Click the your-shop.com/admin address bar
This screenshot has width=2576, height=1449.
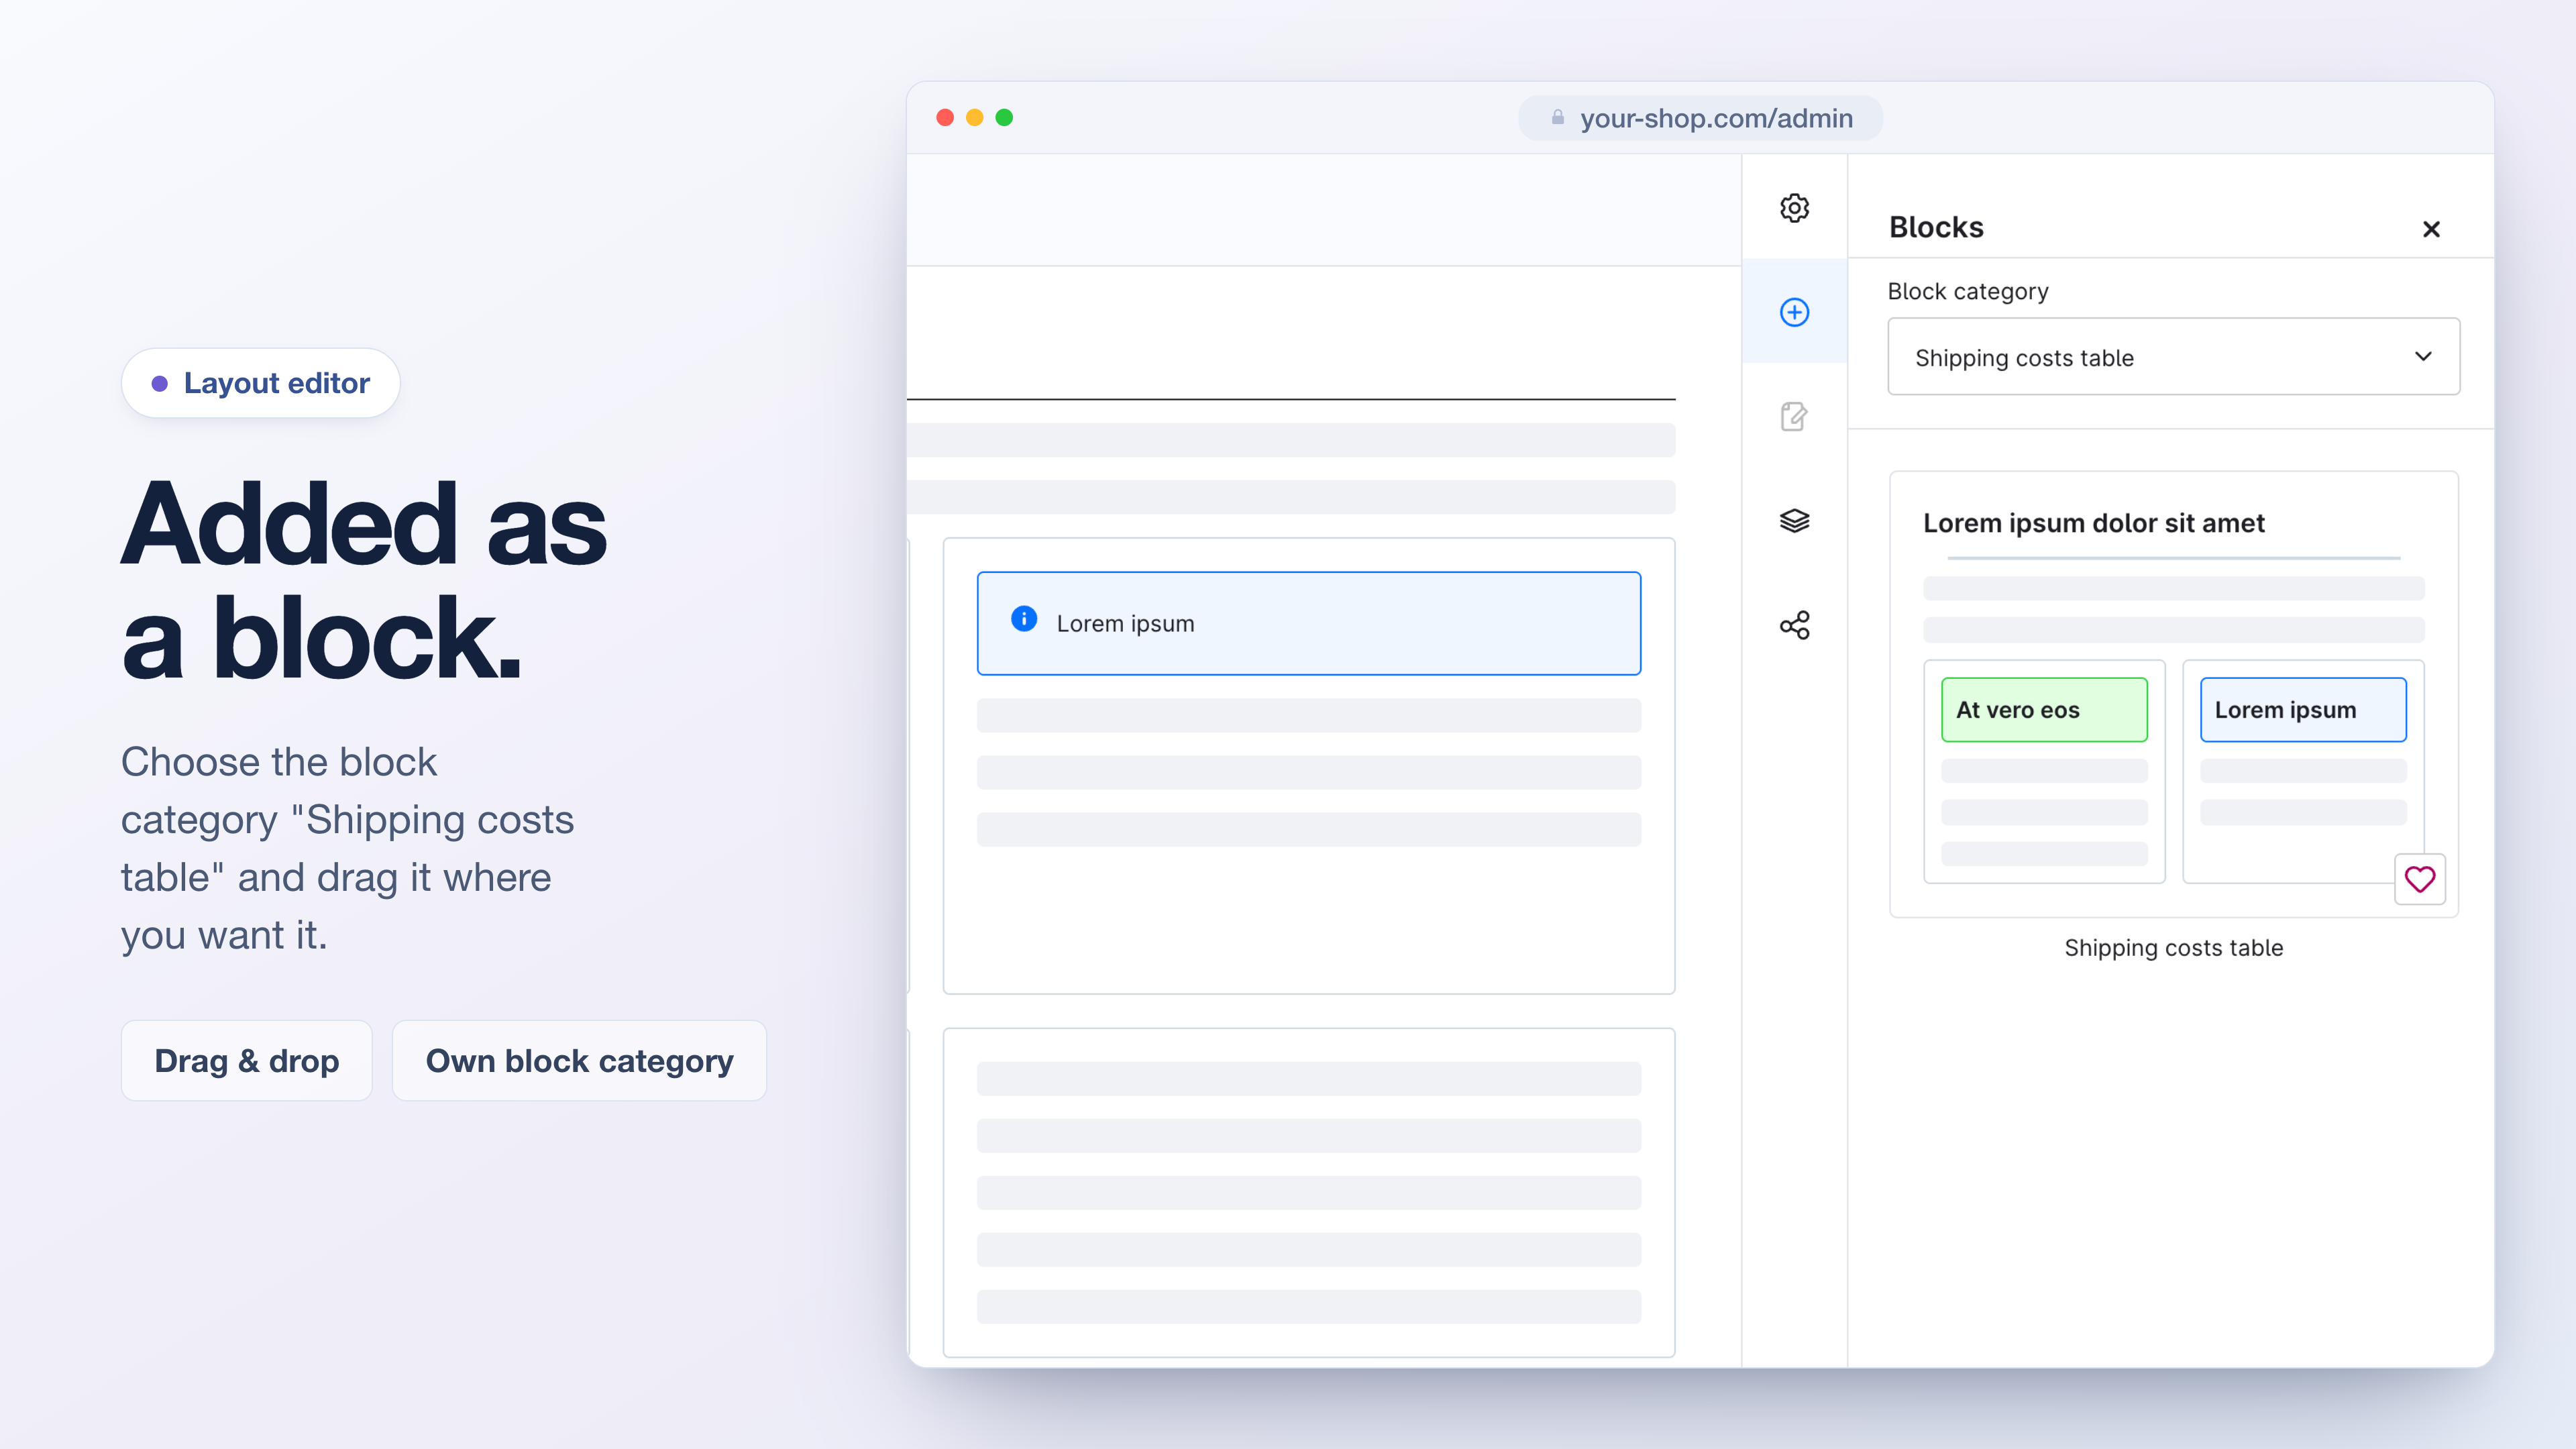(1700, 118)
